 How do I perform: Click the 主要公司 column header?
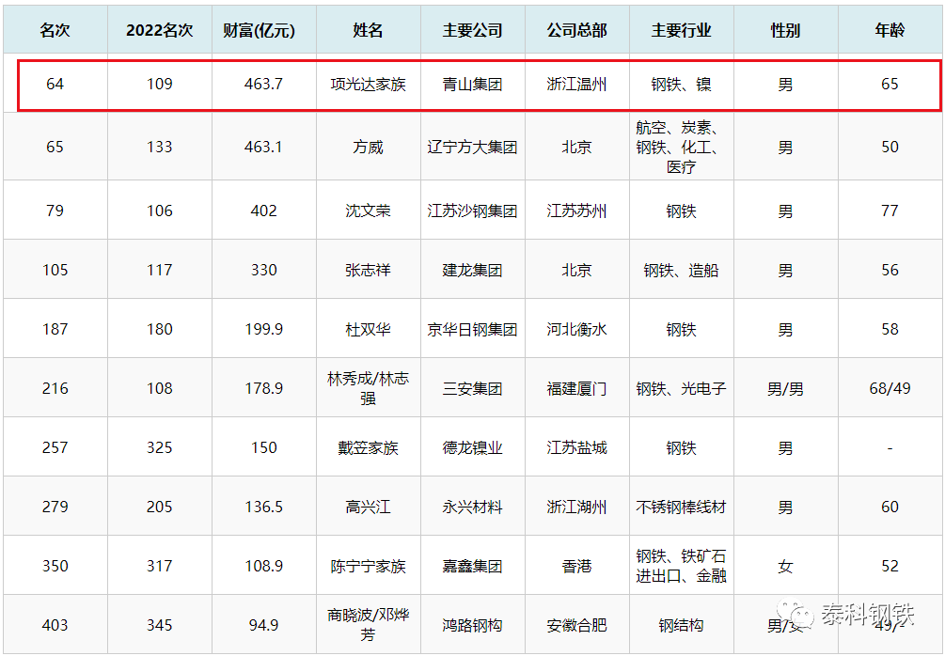coord(472,30)
